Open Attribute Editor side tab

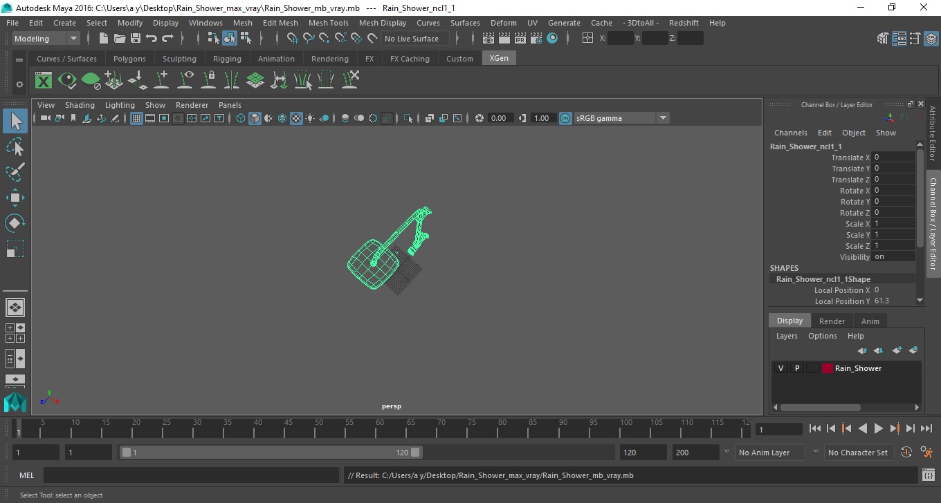pos(933,133)
